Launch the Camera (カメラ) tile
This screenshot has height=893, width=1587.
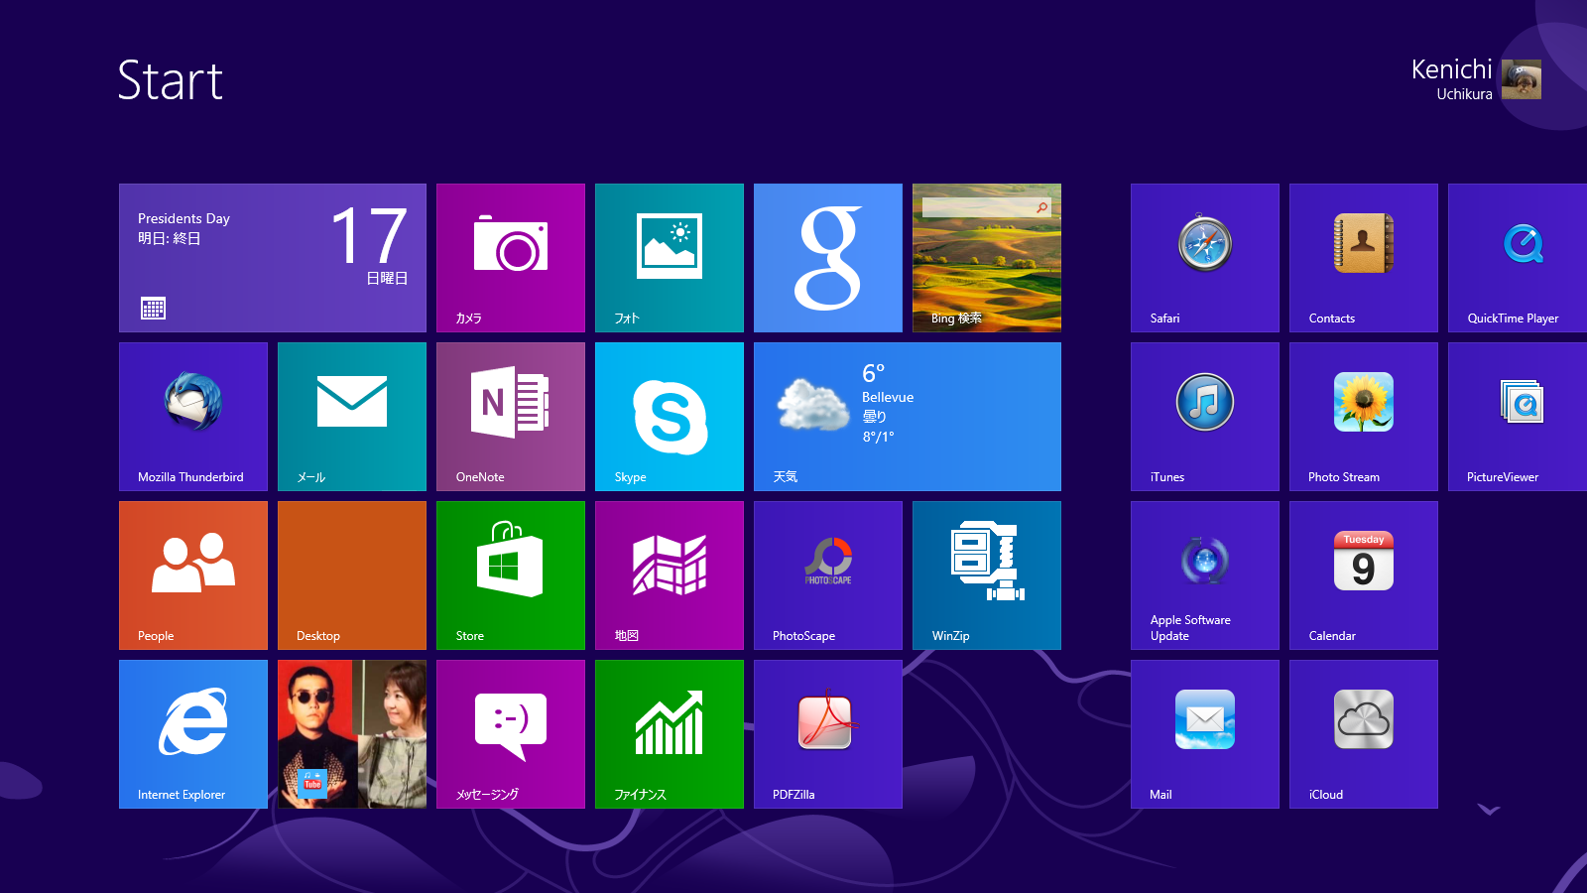(x=511, y=258)
